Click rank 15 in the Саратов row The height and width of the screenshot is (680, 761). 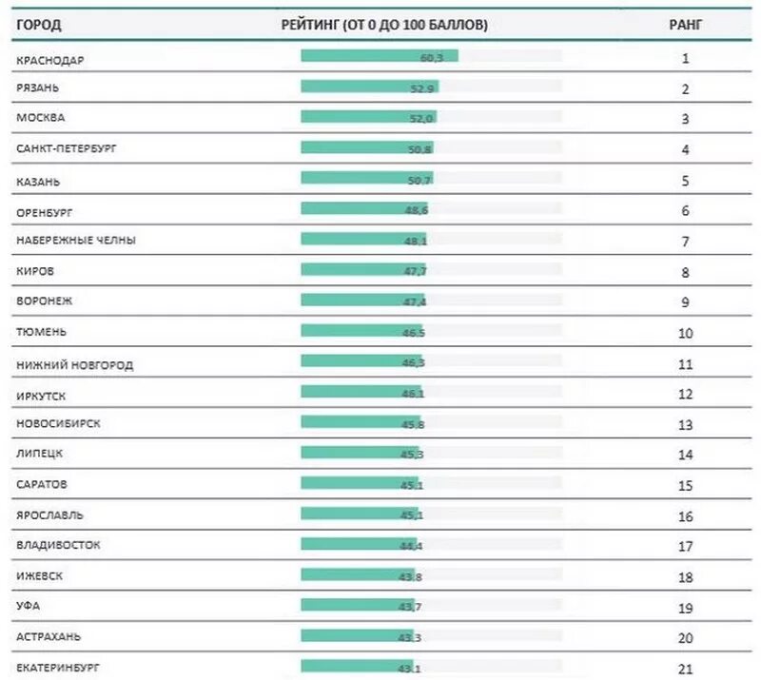coord(685,485)
